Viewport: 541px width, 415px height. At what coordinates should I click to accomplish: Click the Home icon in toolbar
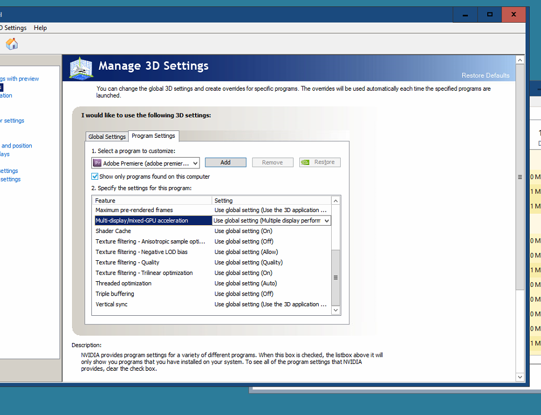(12, 44)
